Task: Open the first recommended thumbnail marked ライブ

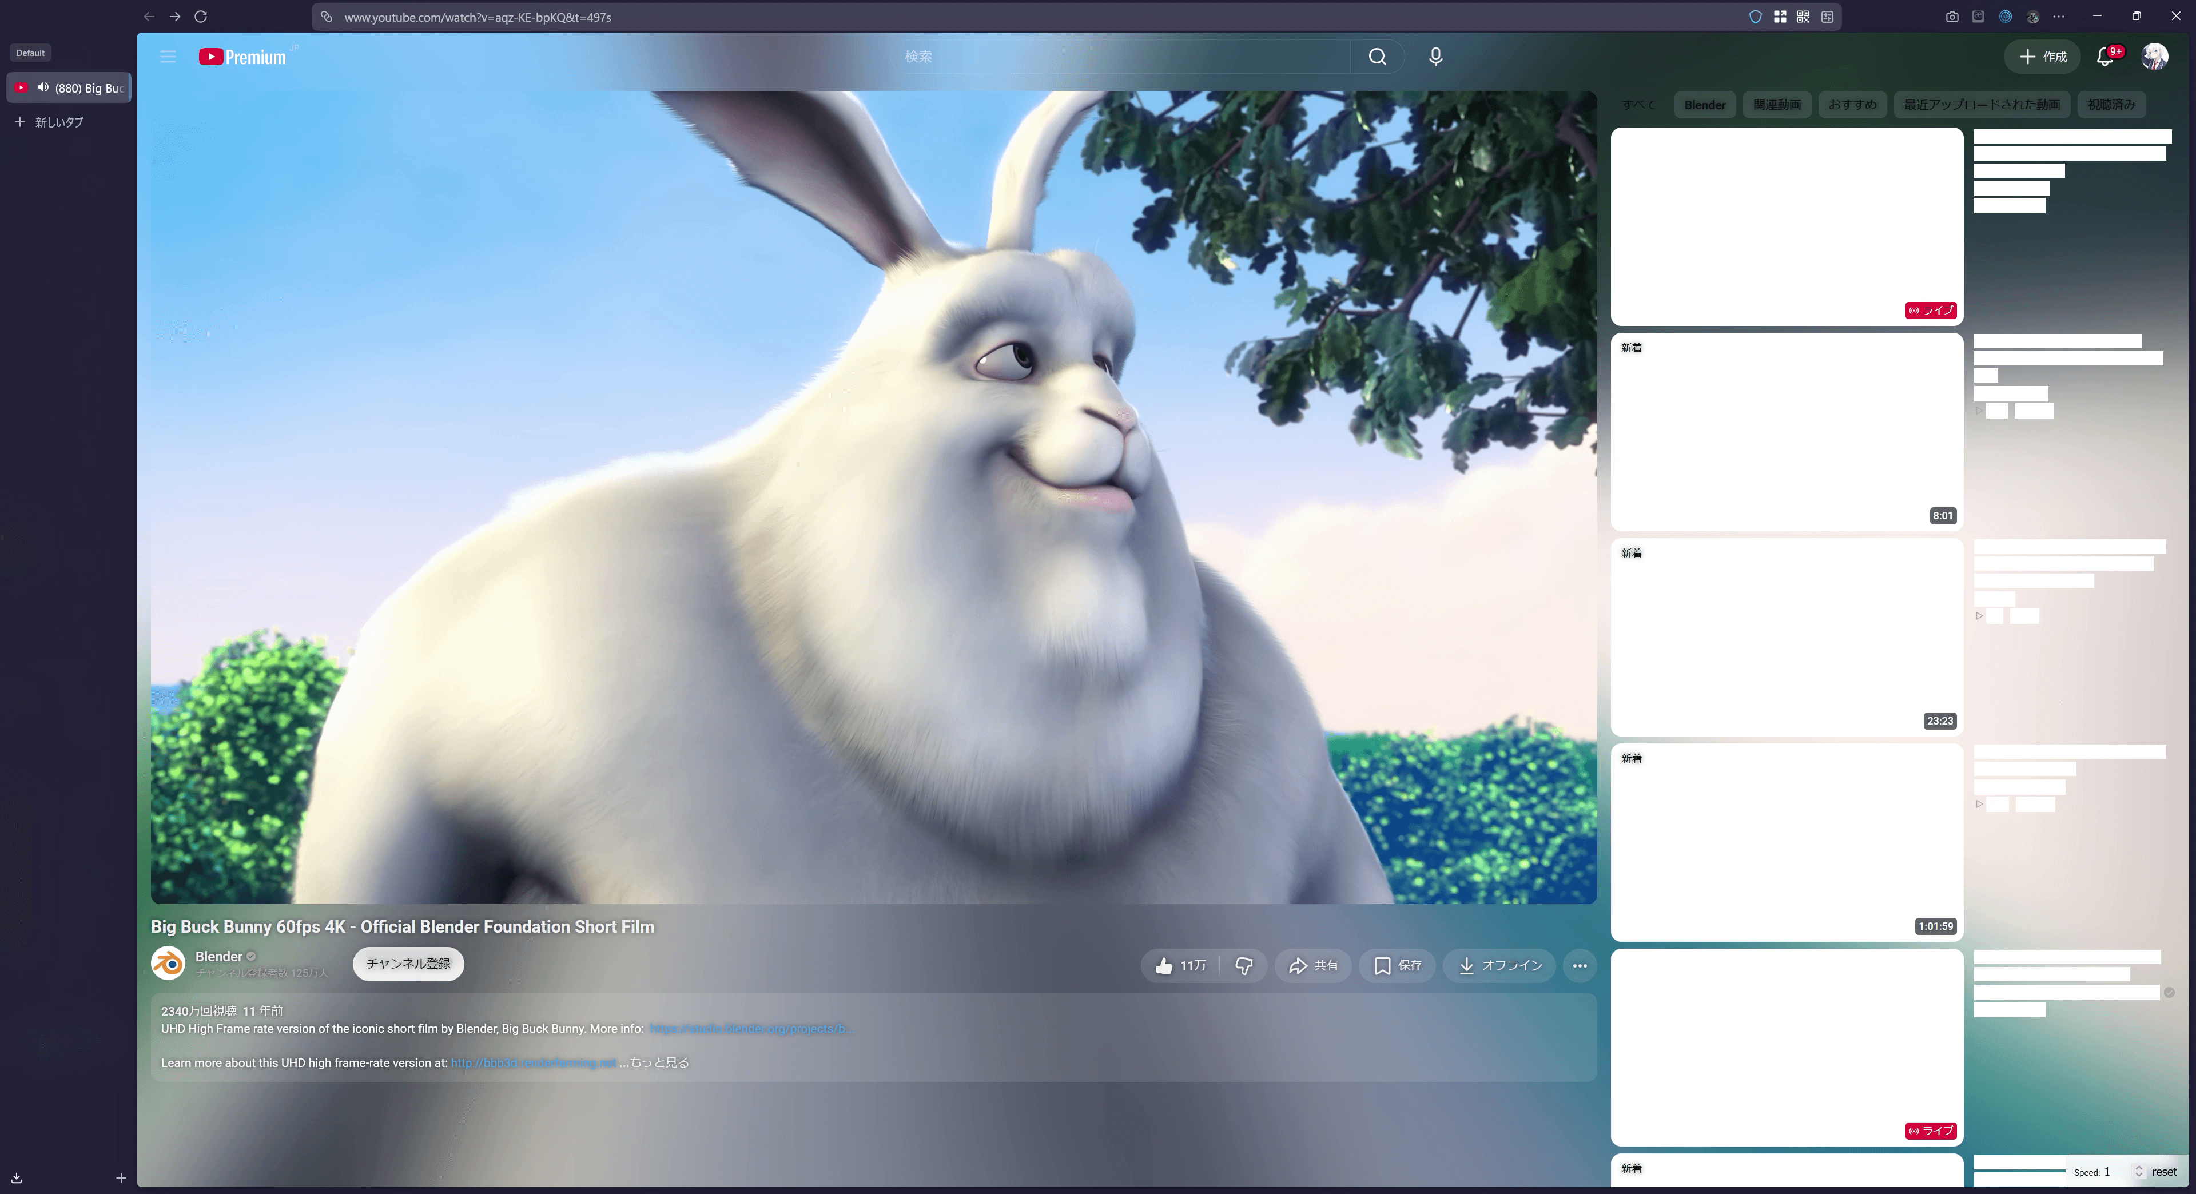Action: coord(1787,226)
